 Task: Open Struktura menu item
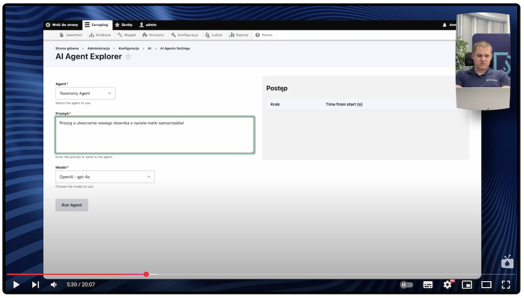[100, 35]
